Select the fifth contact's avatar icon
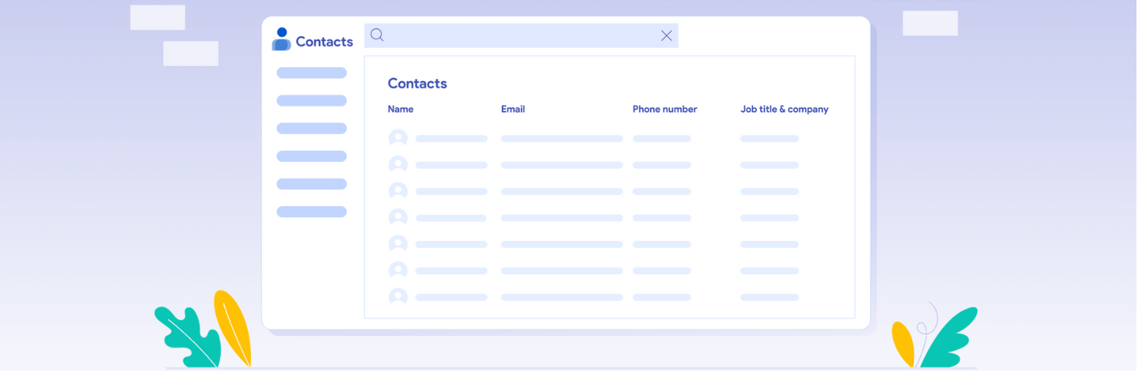Screen dimensions: 1141x371 (398, 244)
